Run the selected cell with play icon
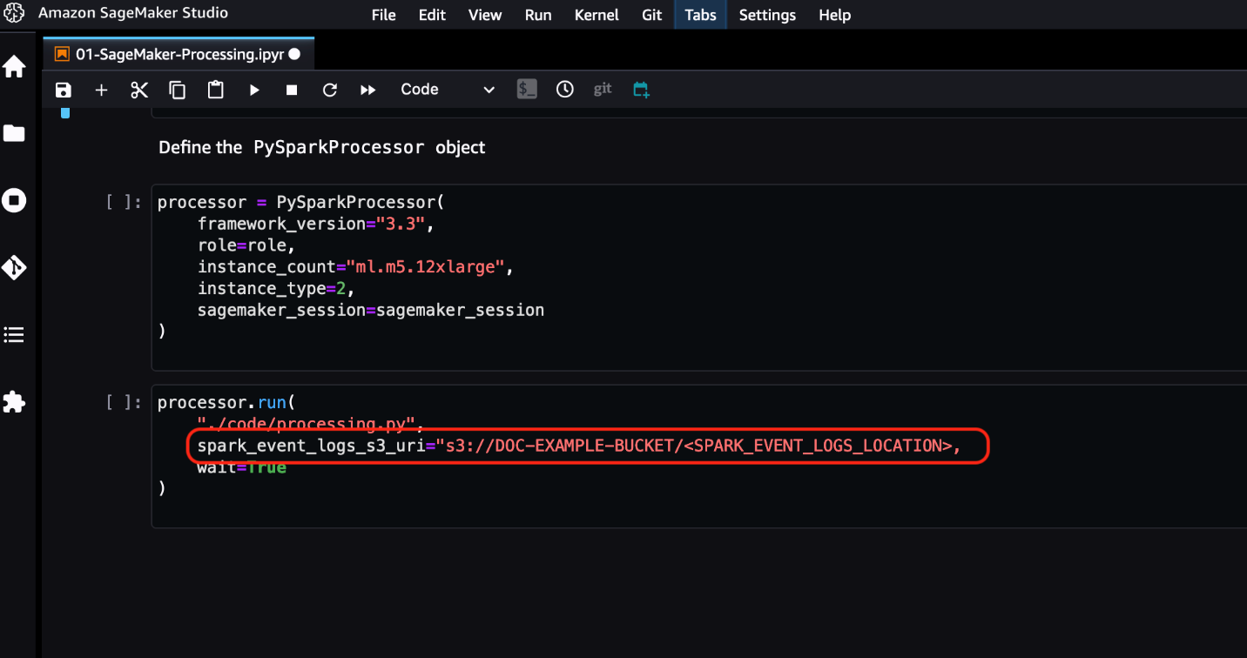This screenshot has width=1247, height=658. click(254, 90)
